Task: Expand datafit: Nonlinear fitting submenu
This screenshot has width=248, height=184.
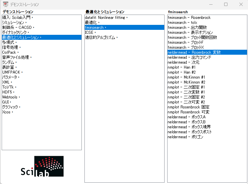Action: pyautogui.click(x=105, y=18)
